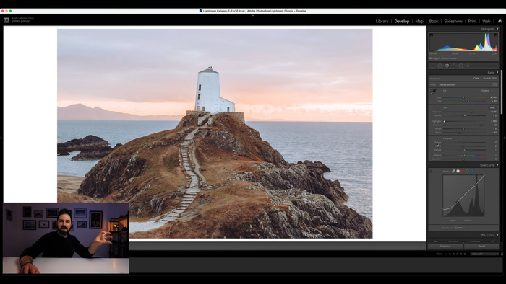Expand the HSL / Color panel triangle

tap(497, 235)
